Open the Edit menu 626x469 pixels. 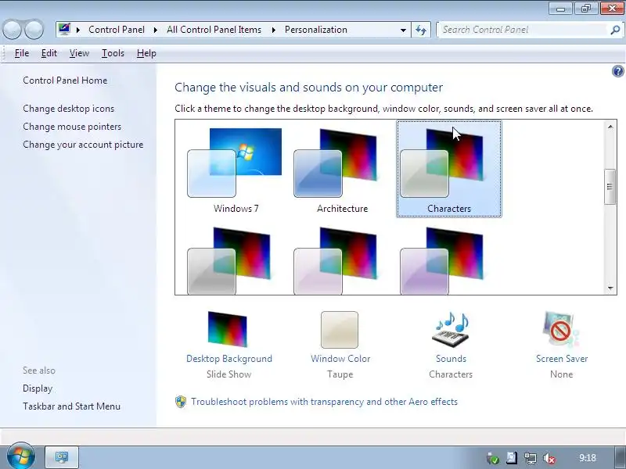pos(49,53)
